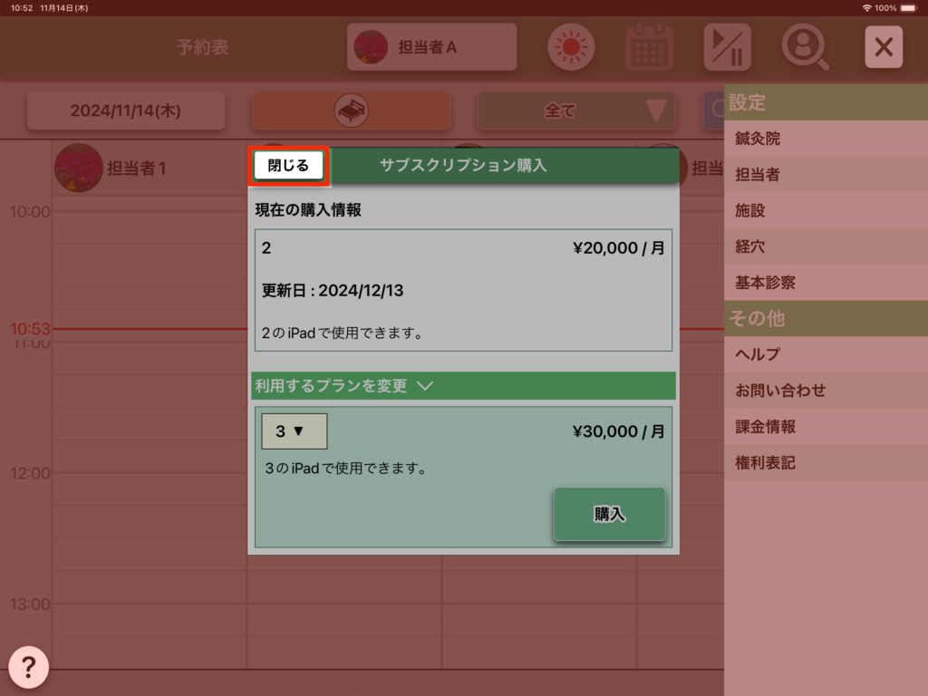Click the sun icon in top toolbar
This screenshot has width=928, height=696.
point(571,47)
